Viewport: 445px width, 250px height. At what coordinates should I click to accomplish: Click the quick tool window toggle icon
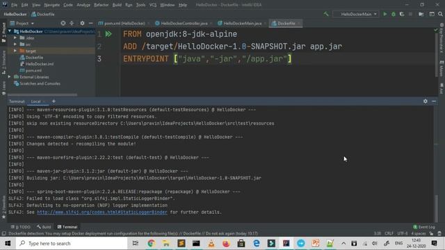(3, 233)
